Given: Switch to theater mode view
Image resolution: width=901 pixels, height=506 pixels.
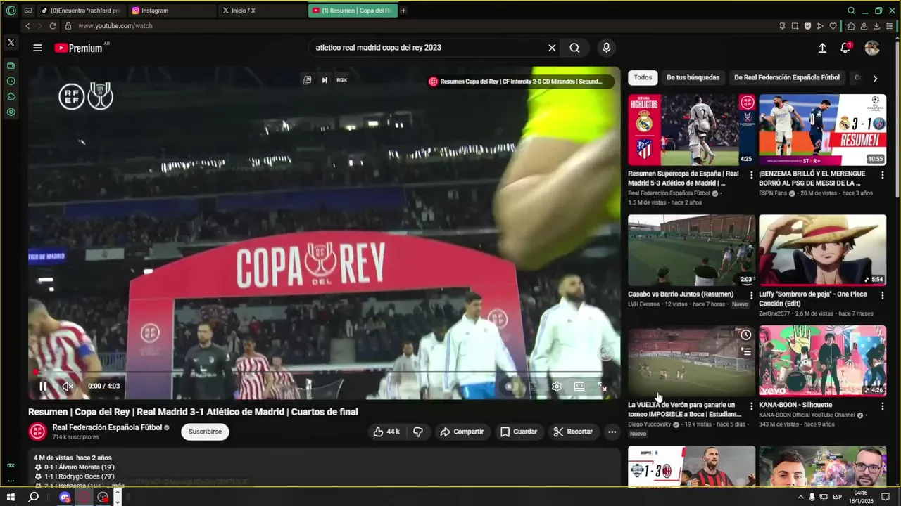Looking at the screenshot, I should (579, 386).
